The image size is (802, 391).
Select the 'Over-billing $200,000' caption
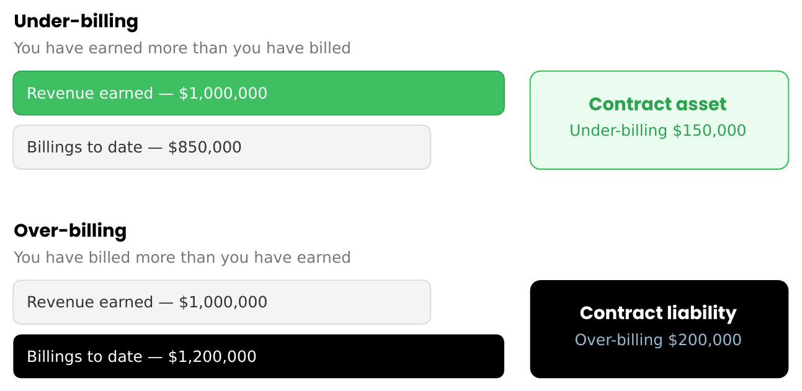point(658,340)
